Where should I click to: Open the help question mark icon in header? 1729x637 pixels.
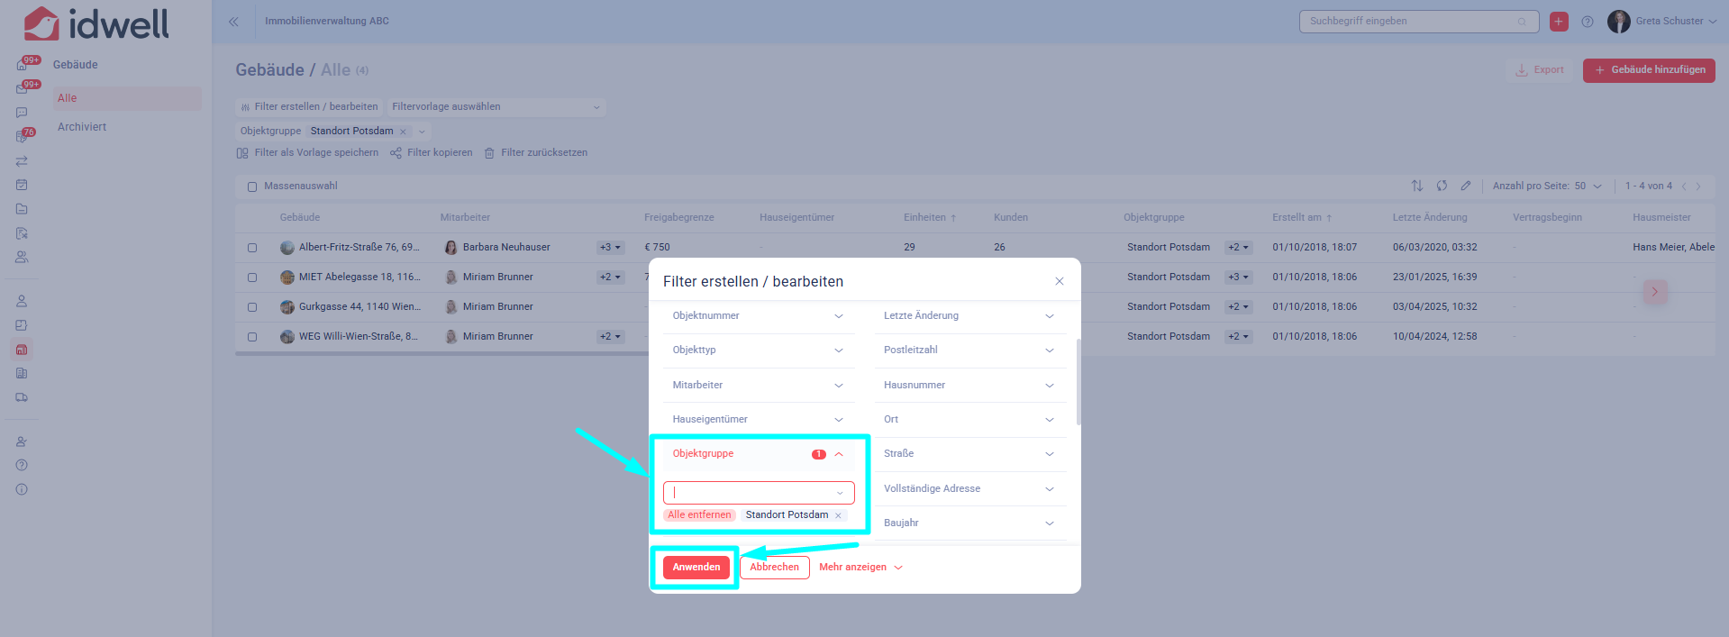coord(1588,22)
